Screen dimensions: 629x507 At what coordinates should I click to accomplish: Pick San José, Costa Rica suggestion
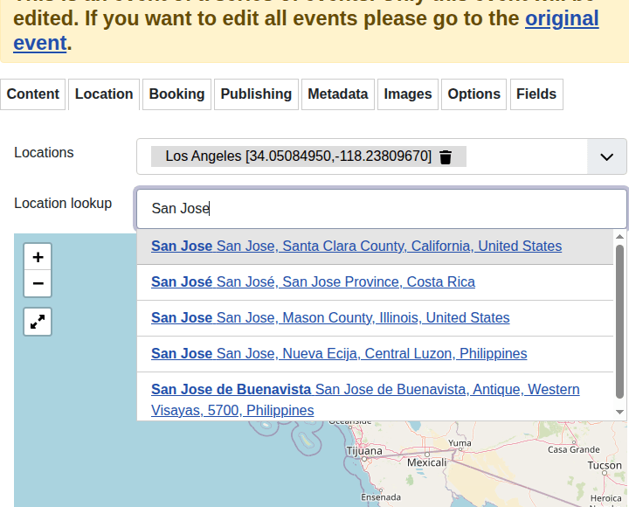coord(313,282)
